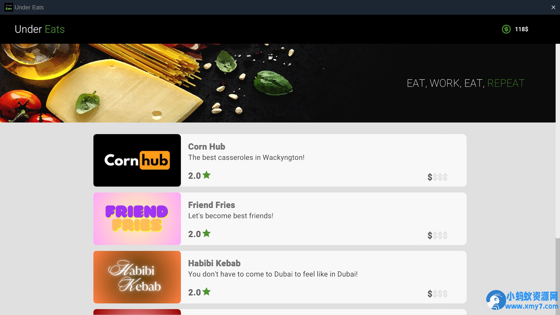Click the green star beside Friend Fries rating
The width and height of the screenshot is (560, 315).
206,233
